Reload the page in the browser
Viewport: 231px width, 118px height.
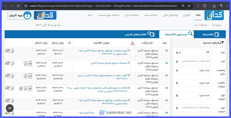18,6
